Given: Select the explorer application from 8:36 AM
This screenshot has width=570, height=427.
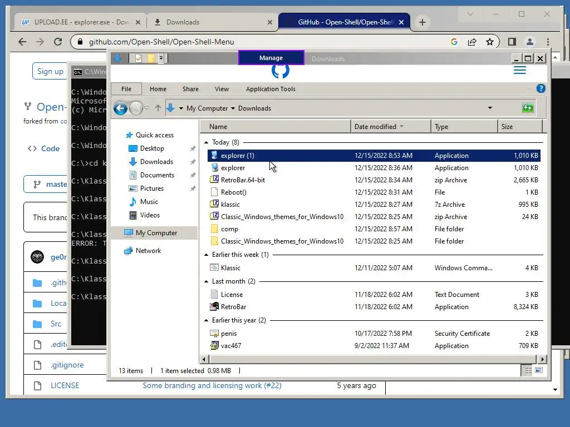Looking at the screenshot, I should point(374,168).
